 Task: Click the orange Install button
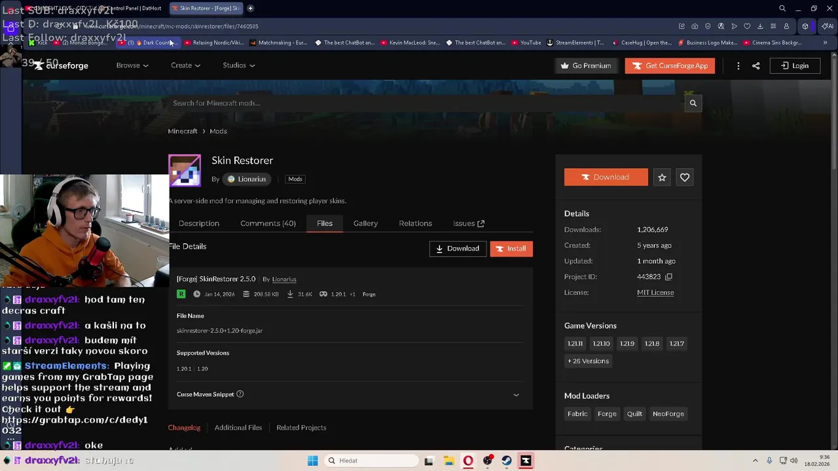click(x=511, y=249)
